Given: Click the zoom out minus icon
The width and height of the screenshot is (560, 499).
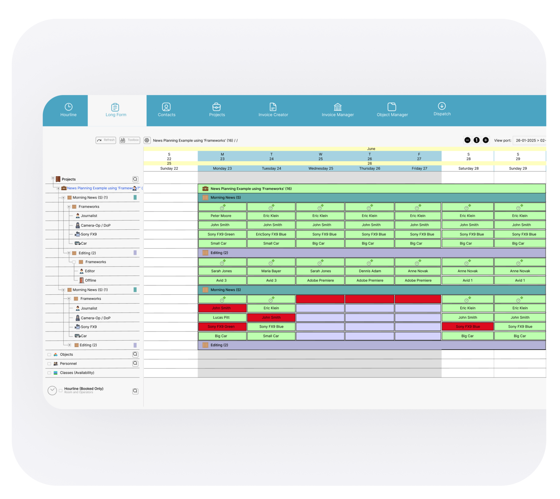Looking at the screenshot, I should (x=467, y=140).
